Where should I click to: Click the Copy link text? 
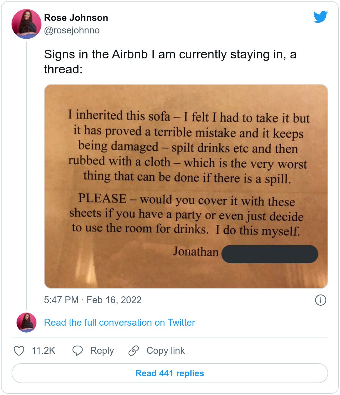[x=165, y=351]
